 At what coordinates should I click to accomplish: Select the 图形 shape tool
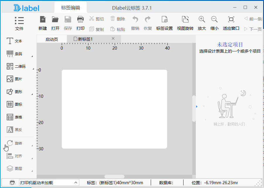(x=14, y=92)
